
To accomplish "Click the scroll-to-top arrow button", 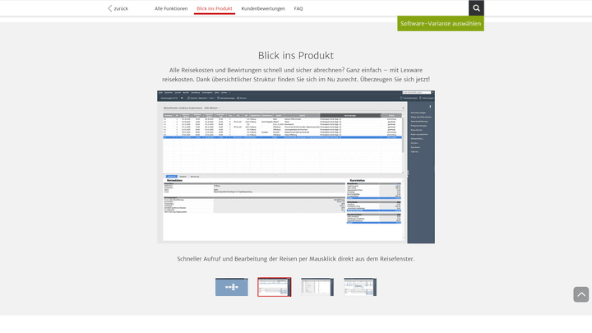I will (580, 294).
